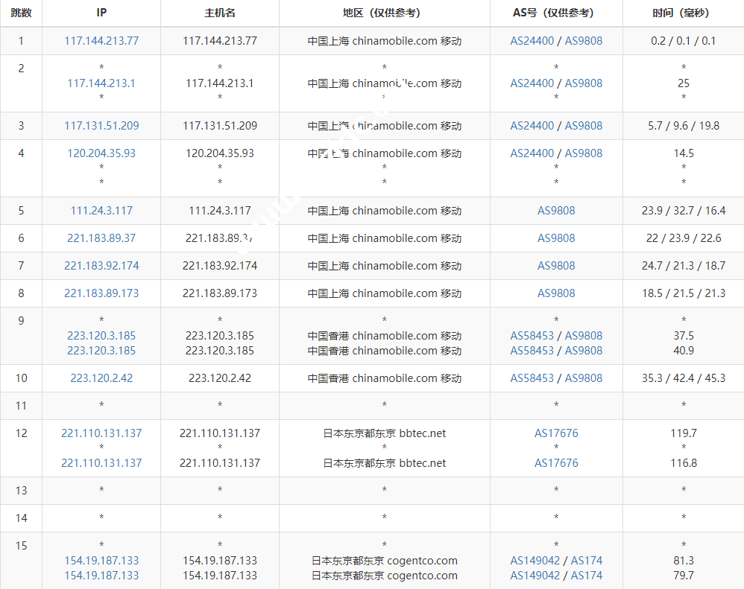
Task: Click the 221.183.89.37 IP link in hop 6
Action: (x=101, y=238)
